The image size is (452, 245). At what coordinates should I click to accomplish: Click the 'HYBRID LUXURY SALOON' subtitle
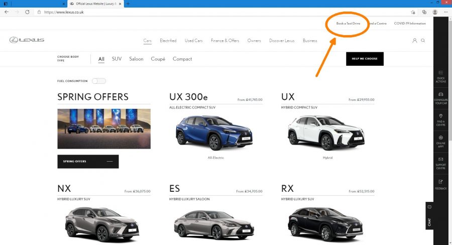(189, 199)
